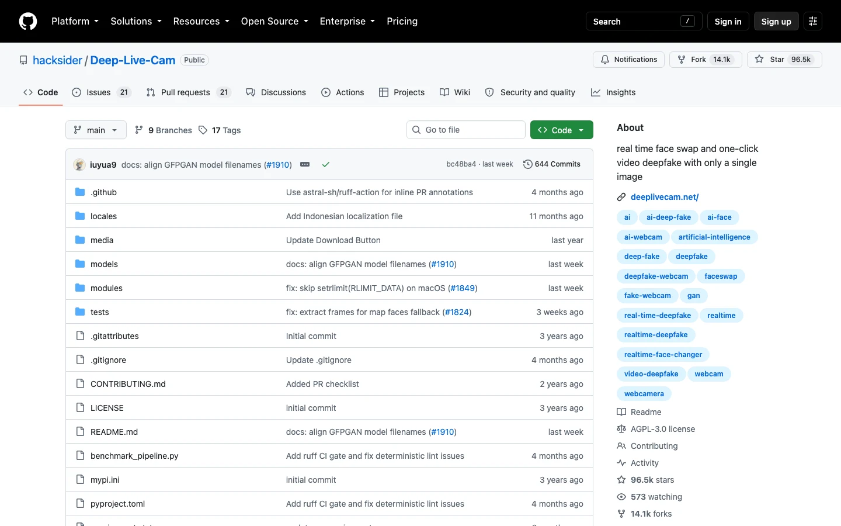
Task: Open the benchmark_pipeline.py file
Action: click(134, 456)
